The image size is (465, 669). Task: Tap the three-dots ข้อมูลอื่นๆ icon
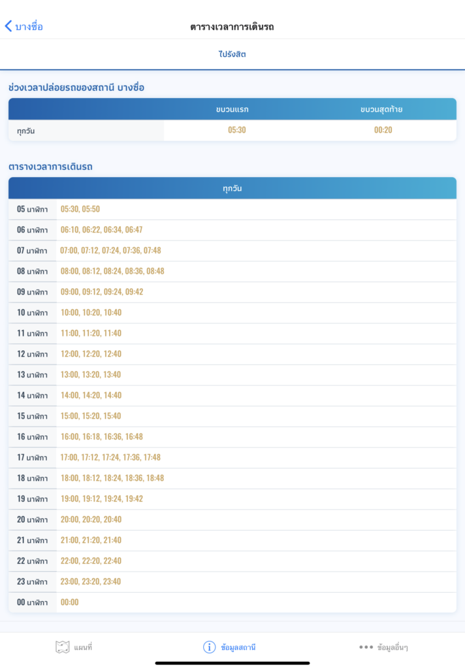click(x=366, y=647)
